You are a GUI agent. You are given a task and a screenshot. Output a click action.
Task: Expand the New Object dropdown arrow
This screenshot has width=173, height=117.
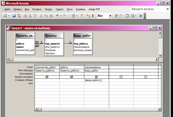click(x=136, y=16)
